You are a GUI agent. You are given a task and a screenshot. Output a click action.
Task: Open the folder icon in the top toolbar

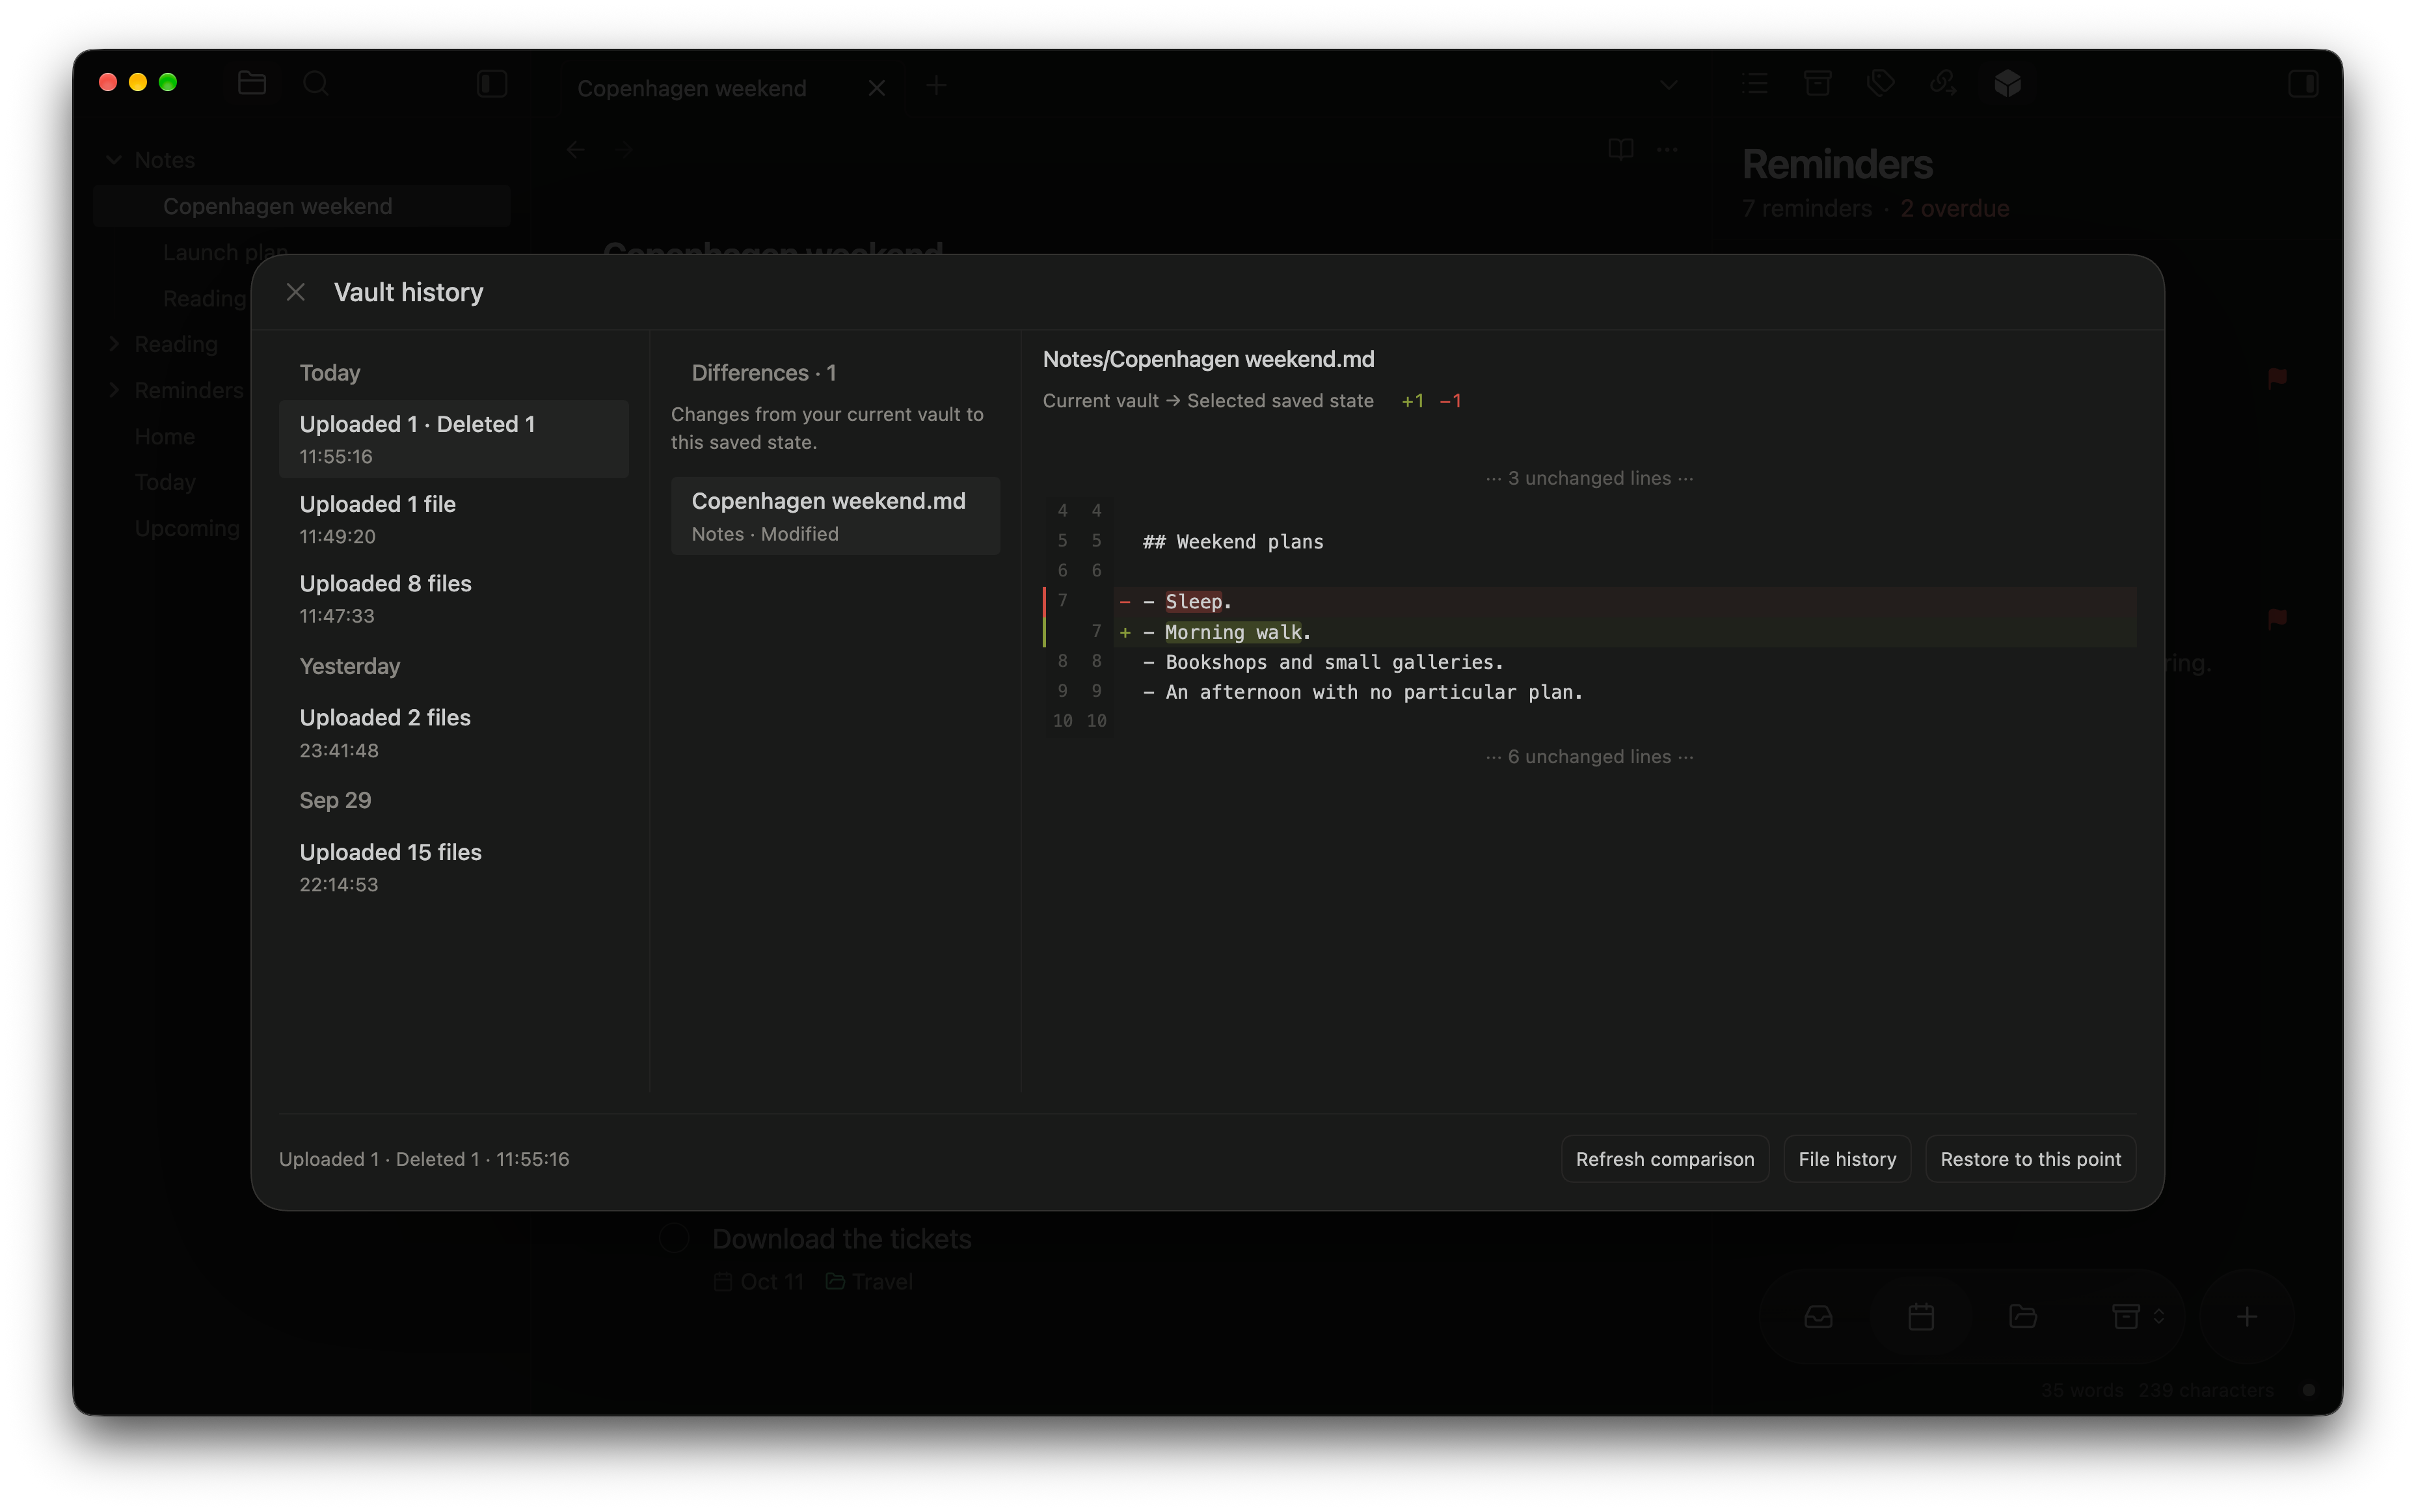point(252,83)
